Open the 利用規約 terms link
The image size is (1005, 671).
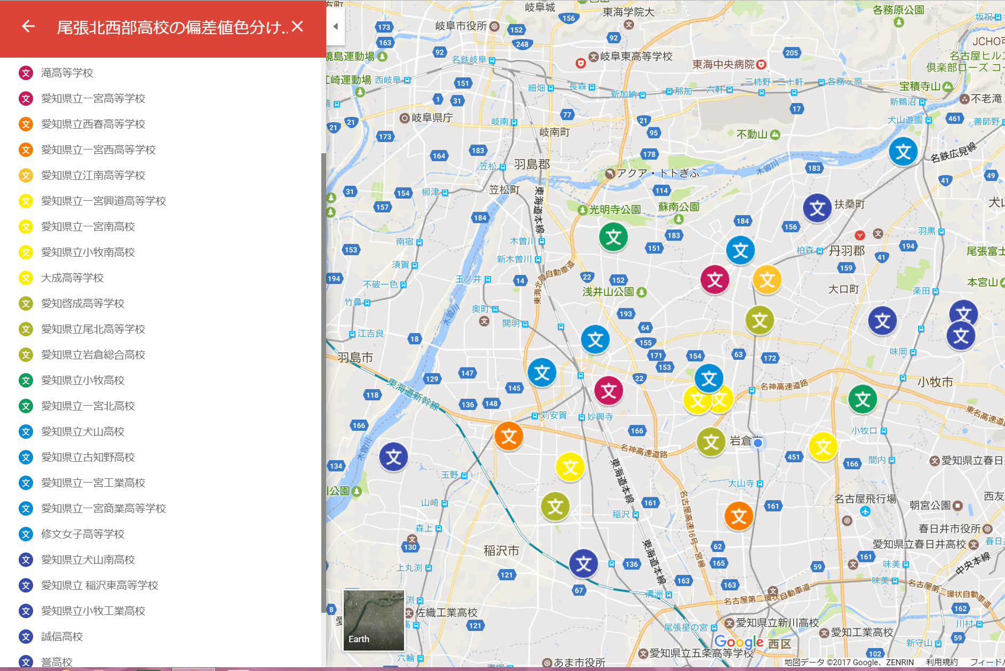tap(941, 662)
